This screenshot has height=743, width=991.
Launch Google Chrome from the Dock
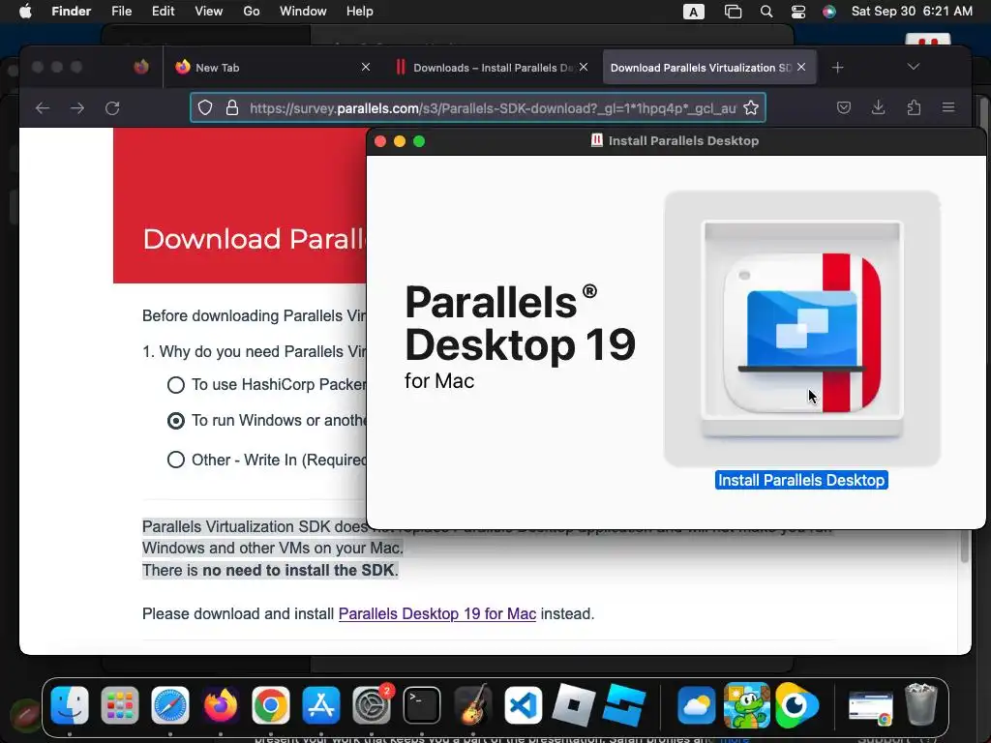tap(271, 704)
